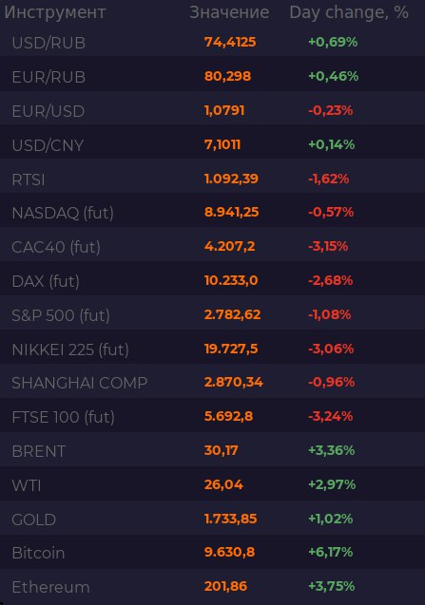Open the USD/CNY instrument
Image resolution: width=425 pixels, height=605 pixels.
48,145
